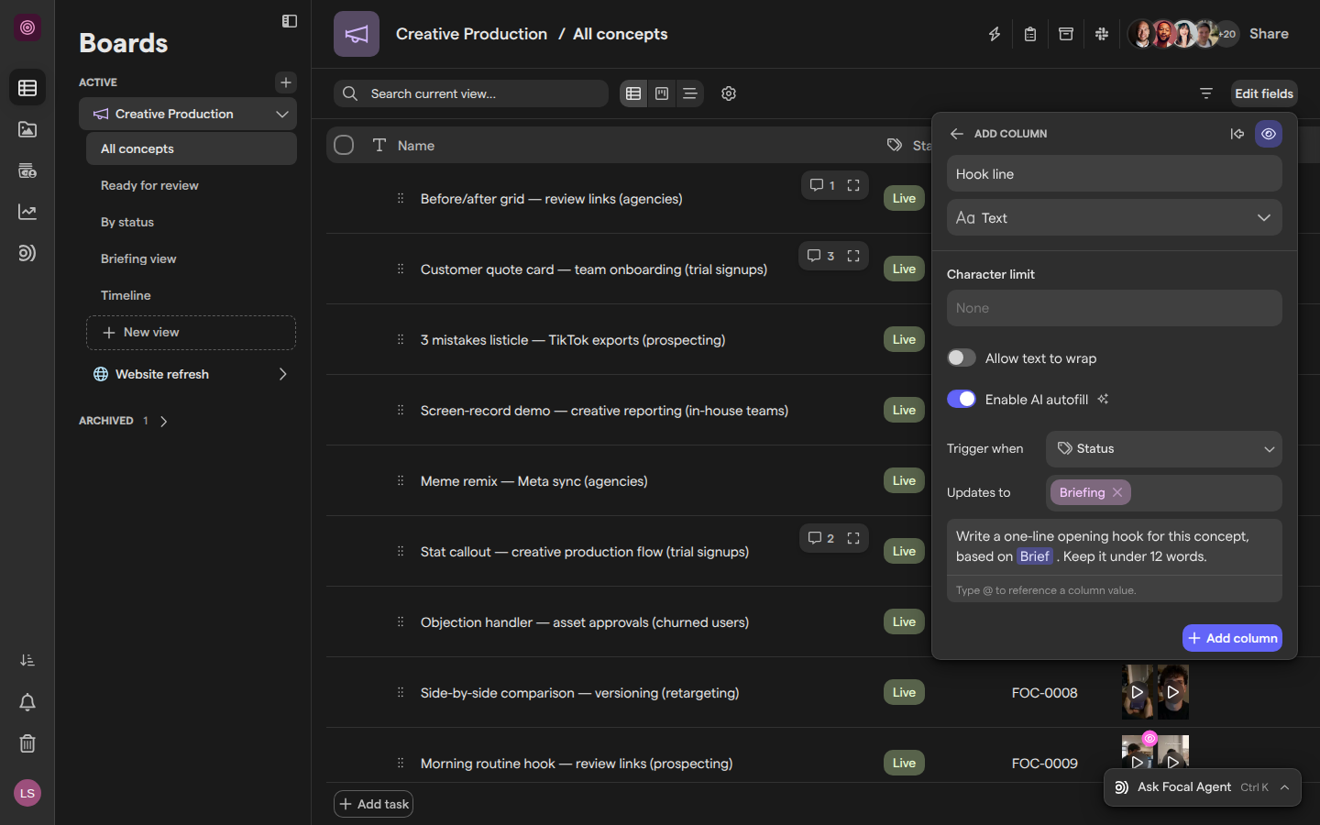Image resolution: width=1320 pixels, height=825 pixels.
Task: Open the trash bin icon
Action: tap(27, 743)
